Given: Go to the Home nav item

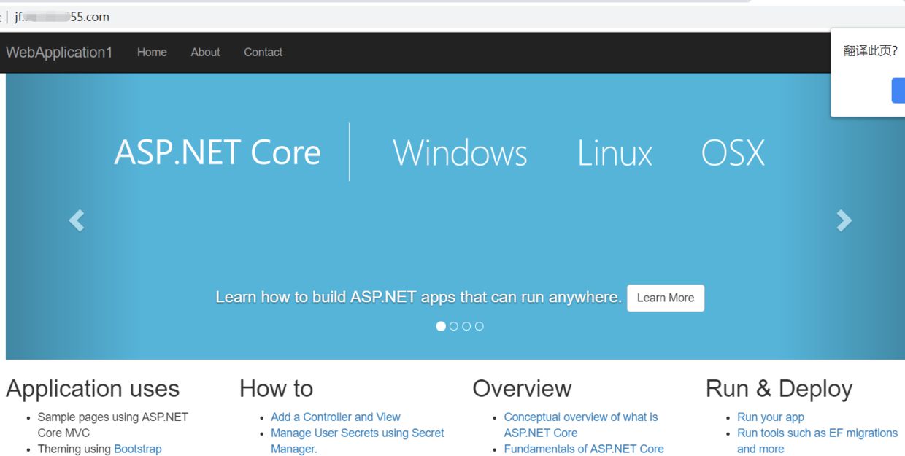Looking at the screenshot, I should (x=152, y=53).
